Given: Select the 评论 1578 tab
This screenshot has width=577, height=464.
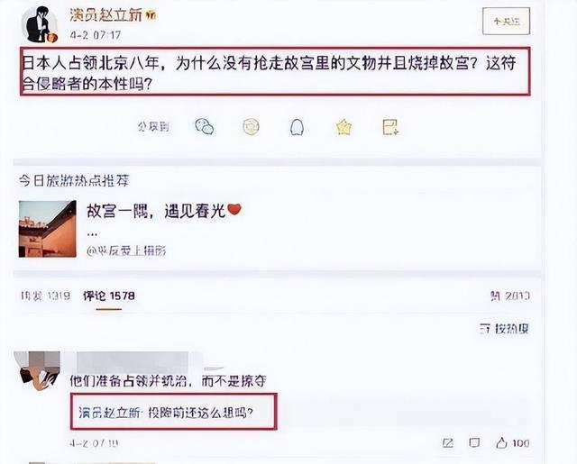Looking at the screenshot, I should coord(109,296).
